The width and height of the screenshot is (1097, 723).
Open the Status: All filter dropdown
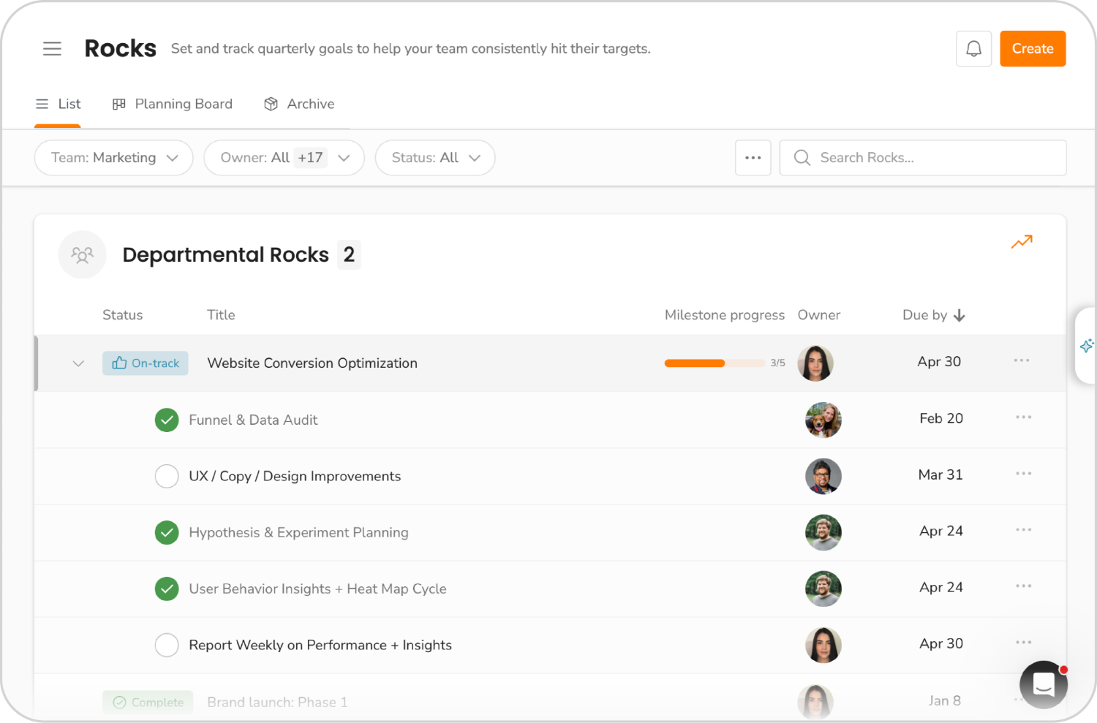[434, 157]
